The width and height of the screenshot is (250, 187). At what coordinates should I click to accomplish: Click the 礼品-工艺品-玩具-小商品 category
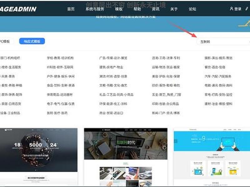116,95
